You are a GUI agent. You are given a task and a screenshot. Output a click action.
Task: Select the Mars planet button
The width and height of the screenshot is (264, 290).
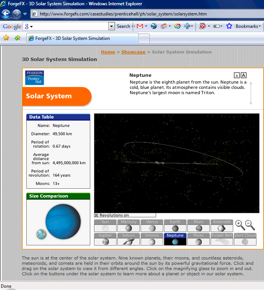pyautogui.click(x=199, y=226)
